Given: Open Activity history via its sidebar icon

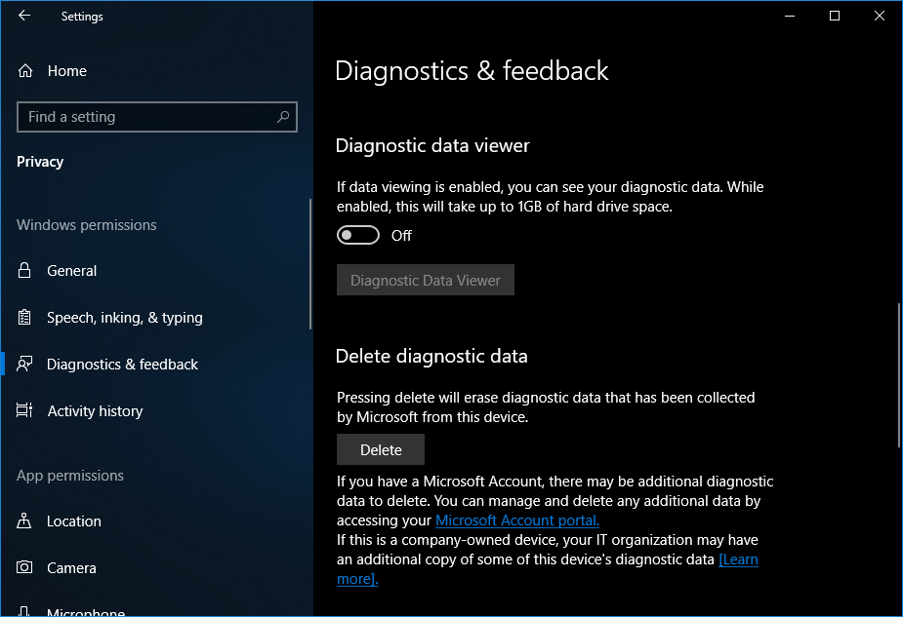Looking at the screenshot, I should tap(25, 411).
